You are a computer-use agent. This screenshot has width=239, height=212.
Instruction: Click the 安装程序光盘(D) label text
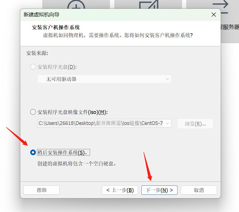(57, 67)
